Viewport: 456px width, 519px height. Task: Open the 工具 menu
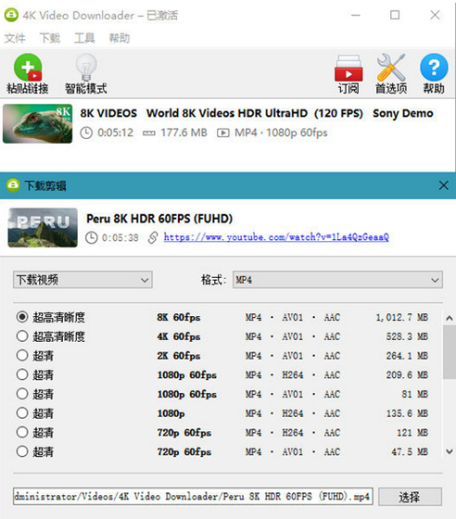tap(84, 38)
